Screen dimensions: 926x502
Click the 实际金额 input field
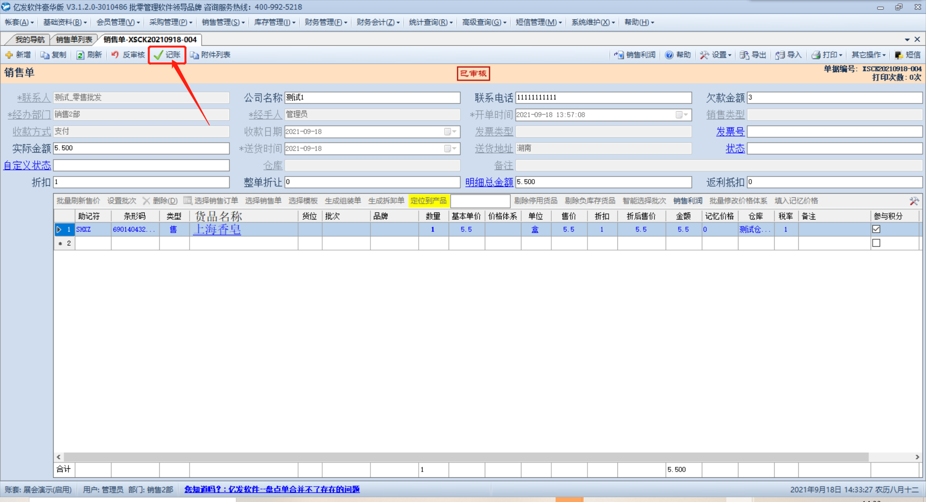(141, 148)
